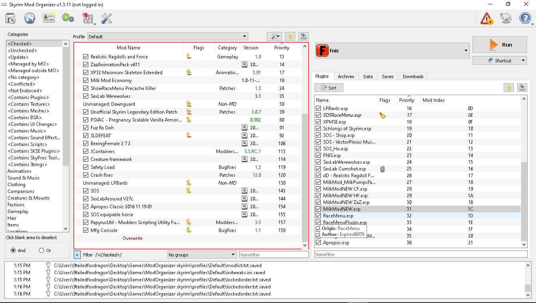Click broom flag icon on SOSRaceMenu.esp
The height and width of the screenshot is (303, 536).
[x=382, y=115]
